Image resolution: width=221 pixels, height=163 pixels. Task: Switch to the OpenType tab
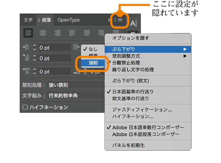pyautogui.click(x=68, y=20)
